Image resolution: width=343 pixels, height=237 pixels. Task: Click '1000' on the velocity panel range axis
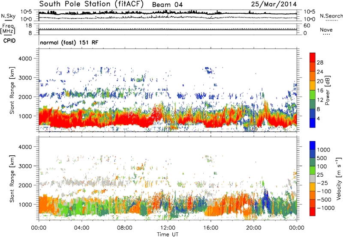point(25,204)
